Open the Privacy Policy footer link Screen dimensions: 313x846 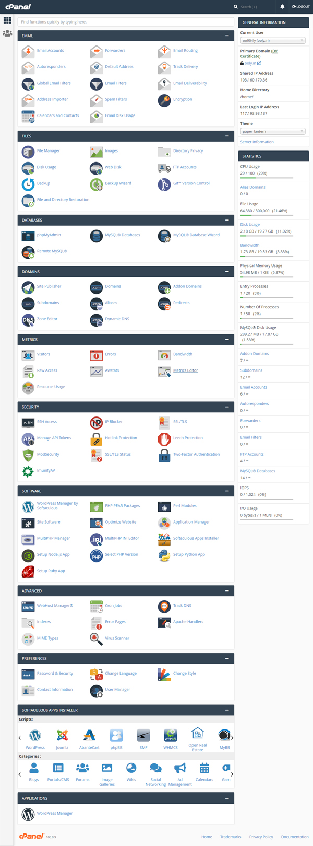pyautogui.click(x=261, y=837)
